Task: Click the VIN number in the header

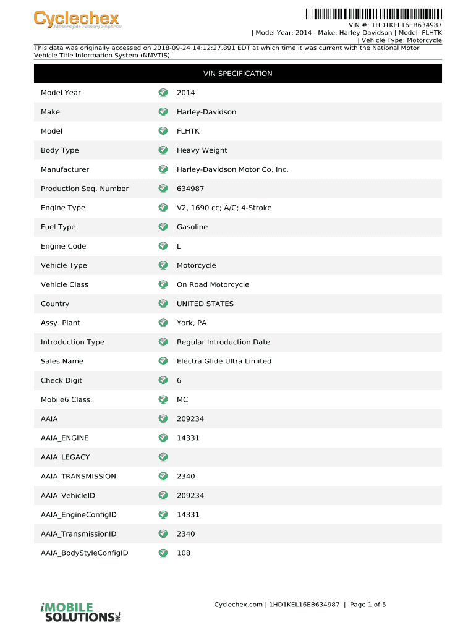Action: point(406,25)
